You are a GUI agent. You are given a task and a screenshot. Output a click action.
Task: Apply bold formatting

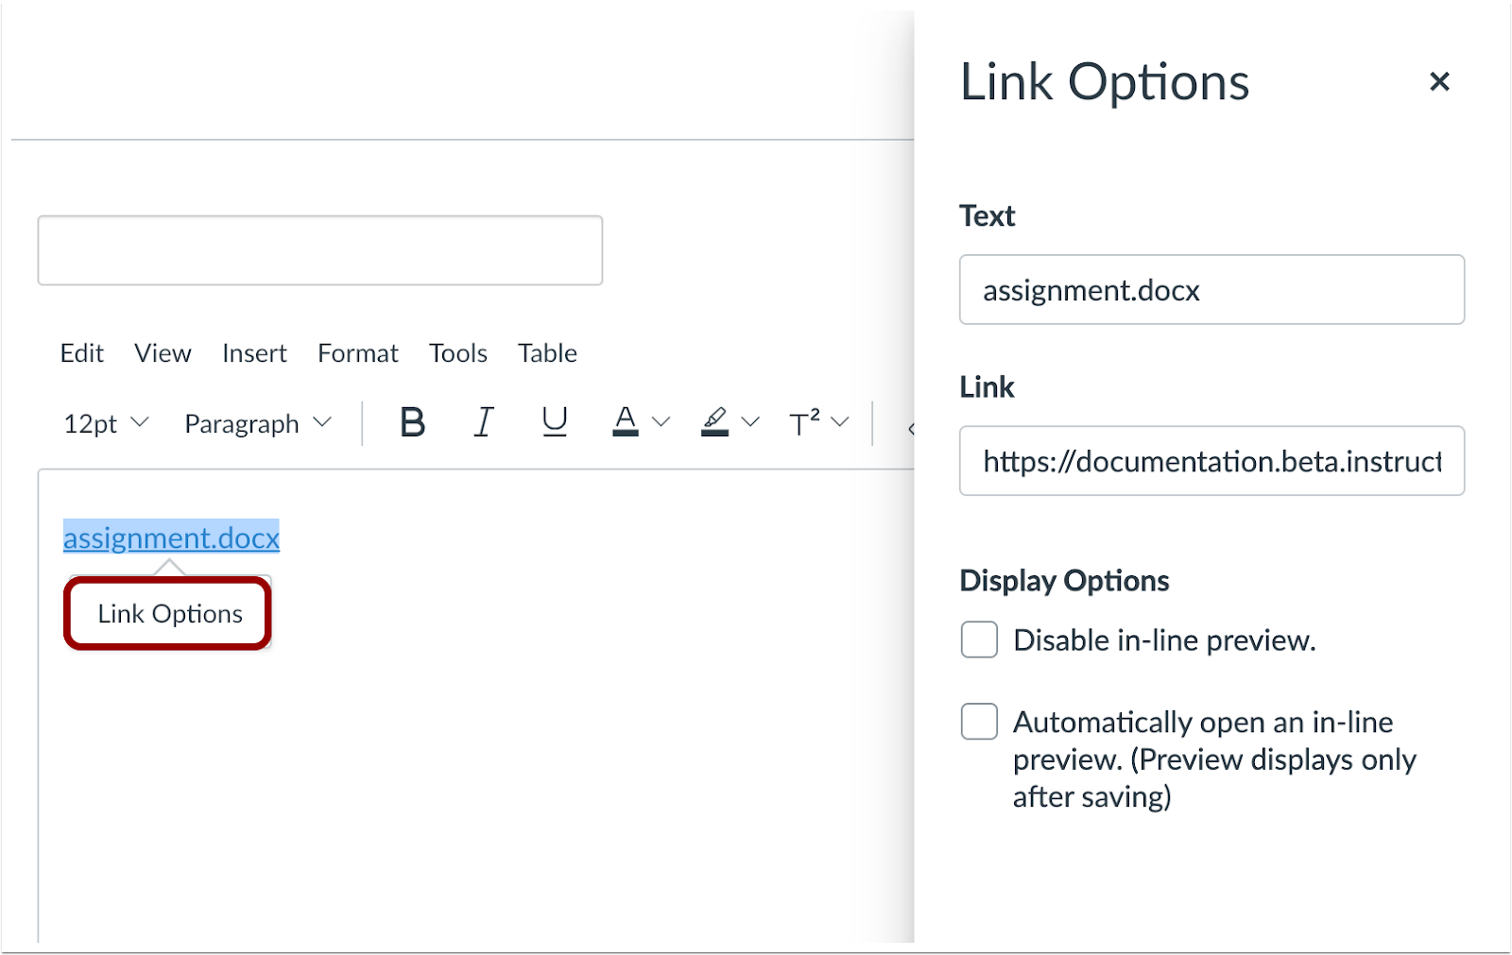412,422
